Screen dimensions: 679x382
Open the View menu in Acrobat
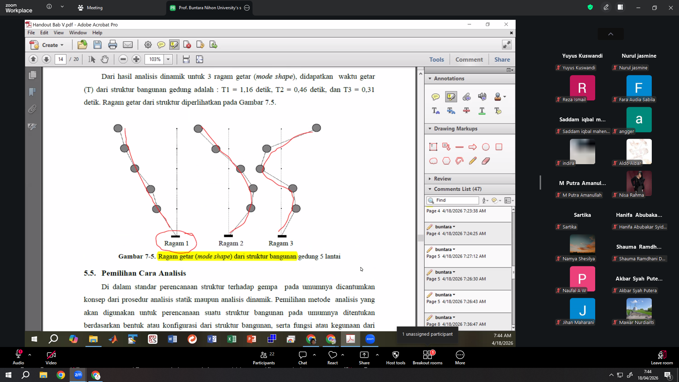[x=59, y=33]
